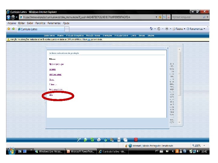
Task: Open the Projetos site menu
Action: coord(60,36)
